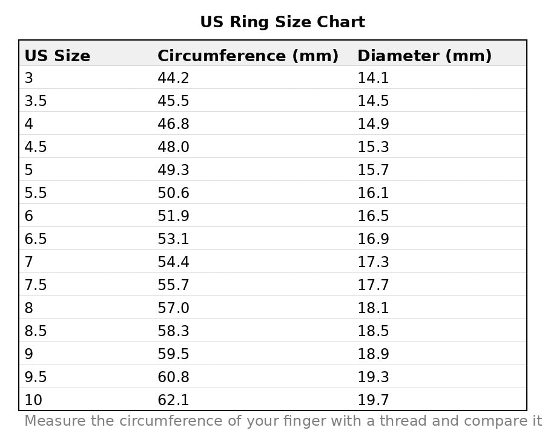Viewport: 545px width, 436px height.
Task: Select the size 7.5 row cell
Action: (36, 285)
